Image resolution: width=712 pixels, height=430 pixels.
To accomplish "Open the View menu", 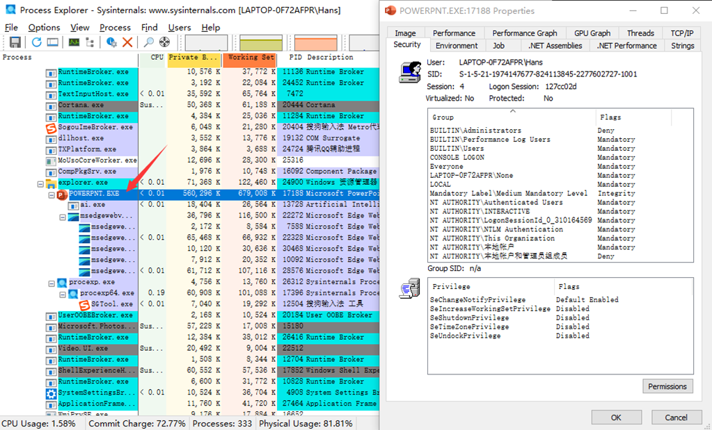I will click(80, 28).
